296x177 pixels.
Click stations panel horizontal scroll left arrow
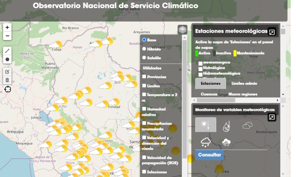click(194, 100)
